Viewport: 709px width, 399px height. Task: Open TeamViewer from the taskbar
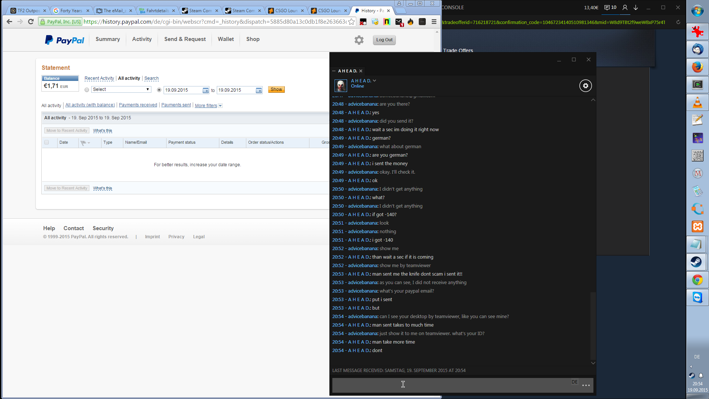coord(697,297)
